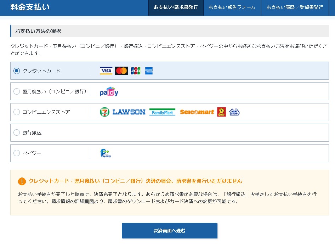The width and height of the screenshot is (335, 248).
Task: Click the Ministop logo
Action: (x=234, y=112)
